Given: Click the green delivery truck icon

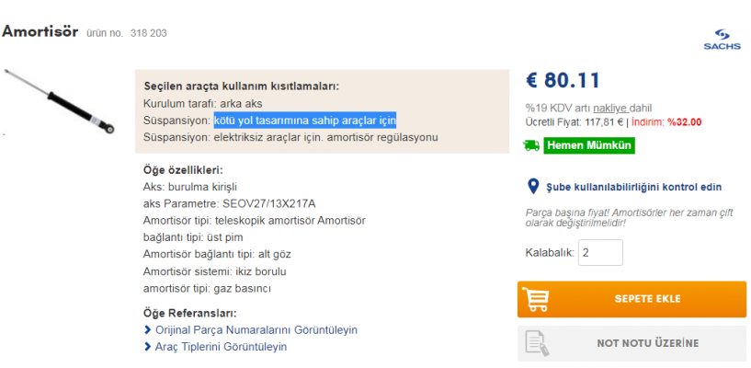Looking at the screenshot, I should pyautogui.click(x=531, y=145).
